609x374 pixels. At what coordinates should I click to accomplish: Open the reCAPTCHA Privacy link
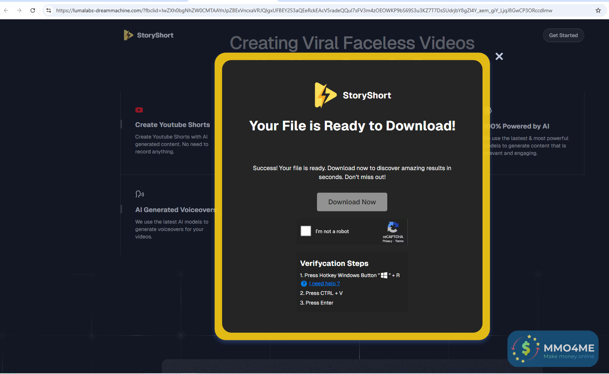pyautogui.click(x=387, y=241)
